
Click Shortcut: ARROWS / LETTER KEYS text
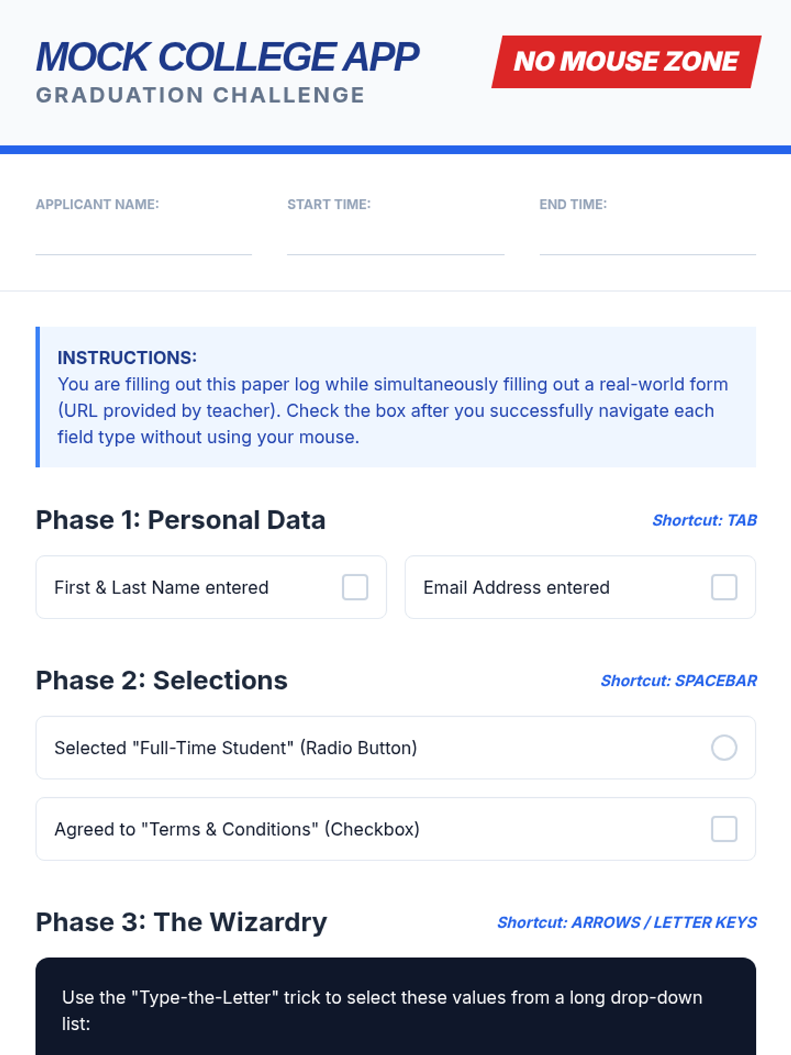627,922
